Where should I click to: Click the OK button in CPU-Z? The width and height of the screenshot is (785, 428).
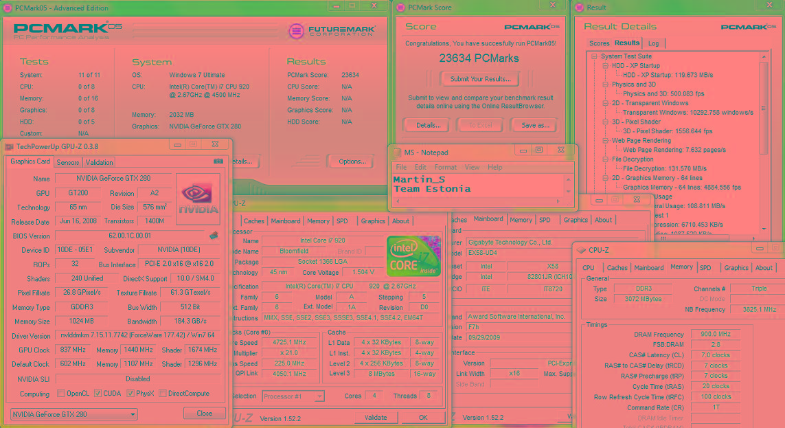[423, 418]
